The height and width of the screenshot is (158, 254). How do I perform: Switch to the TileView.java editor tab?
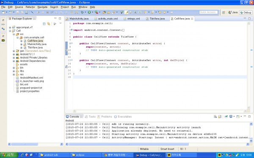click(x=155, y=19)
